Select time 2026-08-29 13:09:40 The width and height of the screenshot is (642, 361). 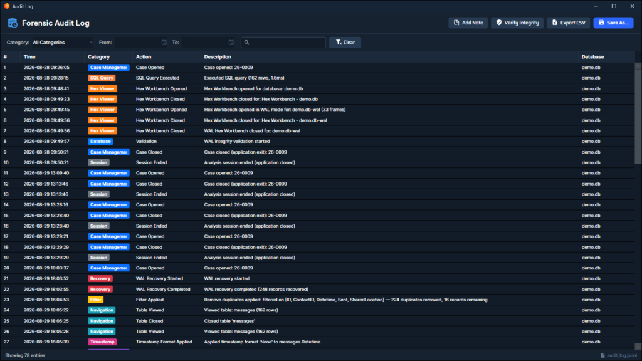46,173
